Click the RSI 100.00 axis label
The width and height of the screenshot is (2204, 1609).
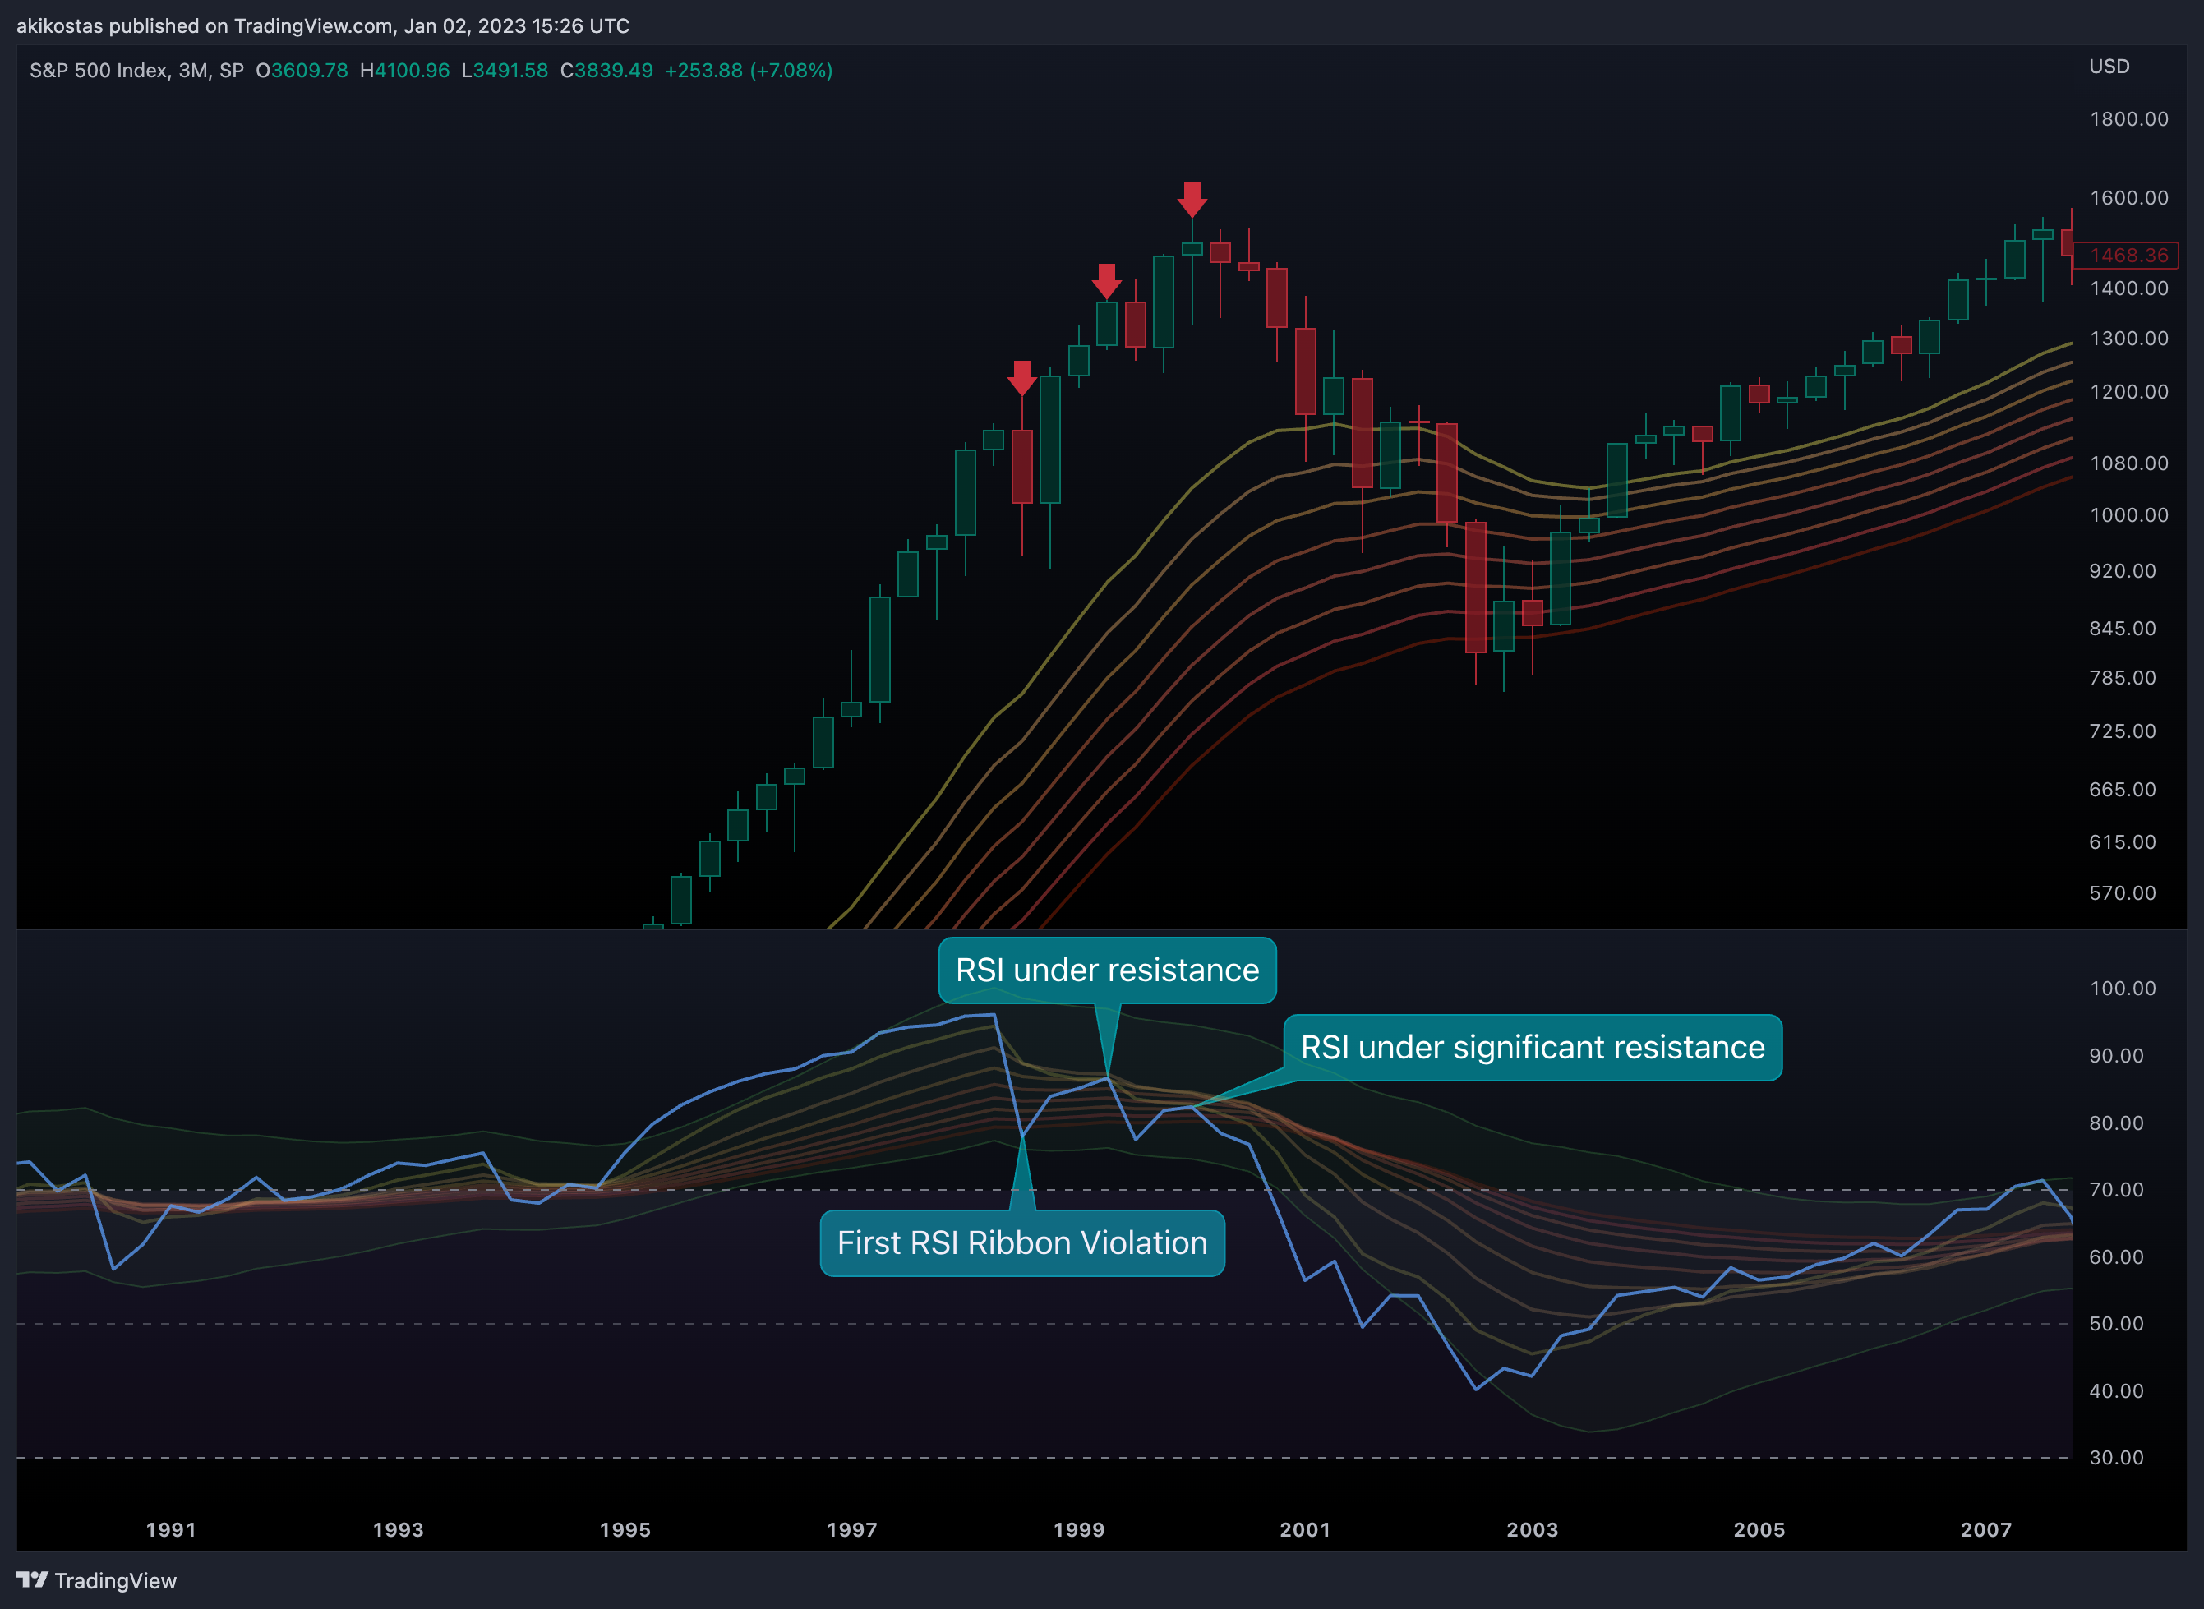2123,988
